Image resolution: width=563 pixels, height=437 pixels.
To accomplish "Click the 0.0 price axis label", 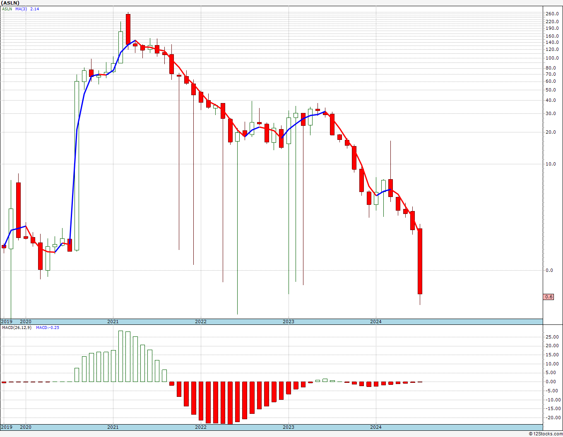I will coord(549,270).
